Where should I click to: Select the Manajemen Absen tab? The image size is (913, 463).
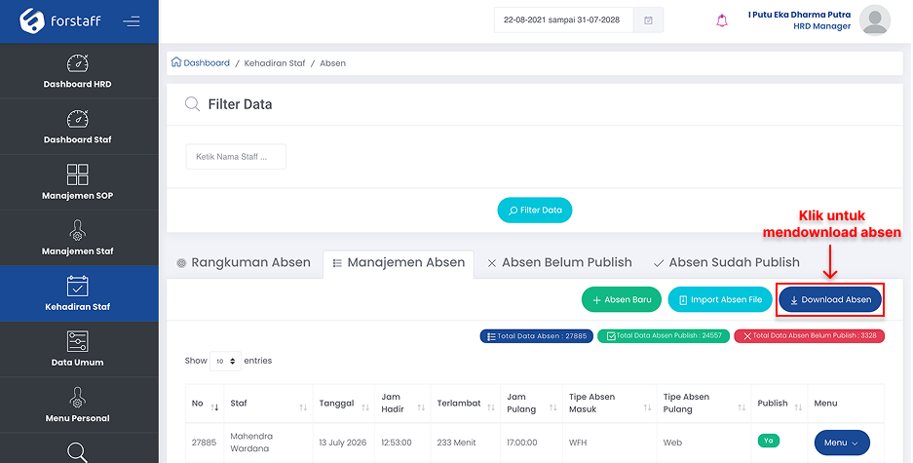coord(399,262)
